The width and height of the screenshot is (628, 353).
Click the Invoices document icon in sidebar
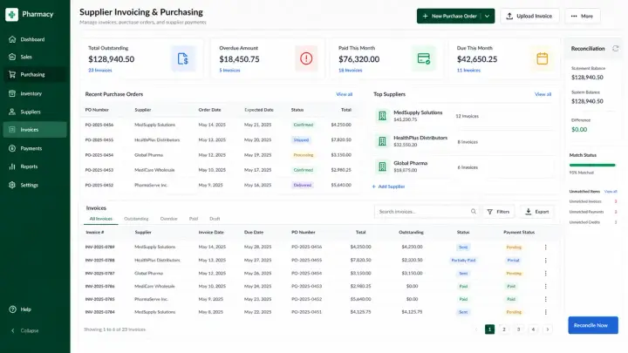(x=12, y=130)
